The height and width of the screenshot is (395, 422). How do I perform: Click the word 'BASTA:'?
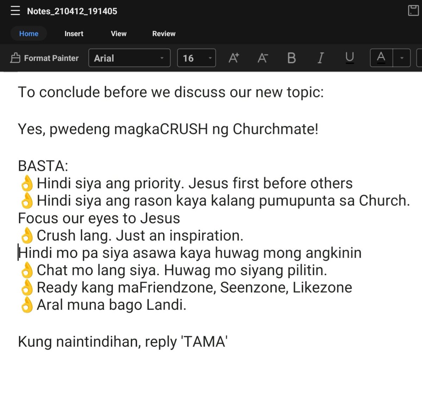coord(43,166)
